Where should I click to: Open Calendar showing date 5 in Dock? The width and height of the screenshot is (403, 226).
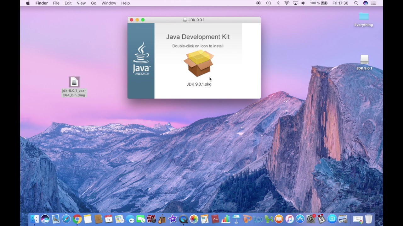click(x=109, y=219)
